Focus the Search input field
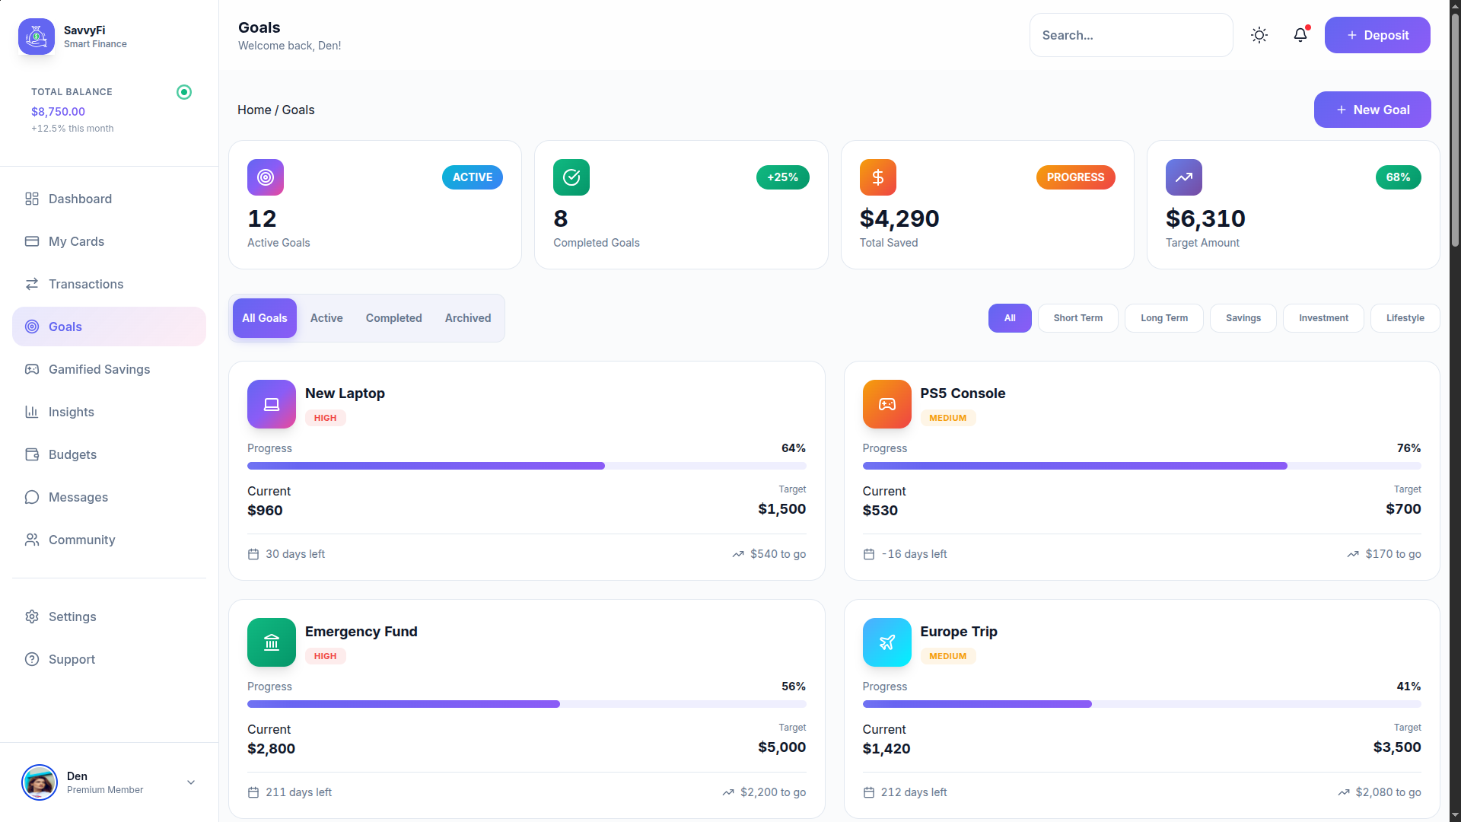The width and height of the screenshot is (1461, 822). (1131, 35)
